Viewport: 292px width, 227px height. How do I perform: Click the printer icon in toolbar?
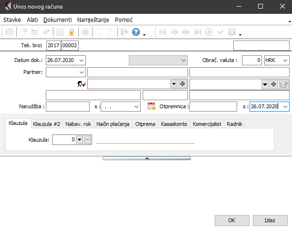[x=85, y=32]
